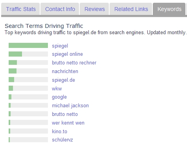Viewport: 187px width, 145px height.
Task: Open the 'spiegel online' keyword link
Action: click(67, 54)
